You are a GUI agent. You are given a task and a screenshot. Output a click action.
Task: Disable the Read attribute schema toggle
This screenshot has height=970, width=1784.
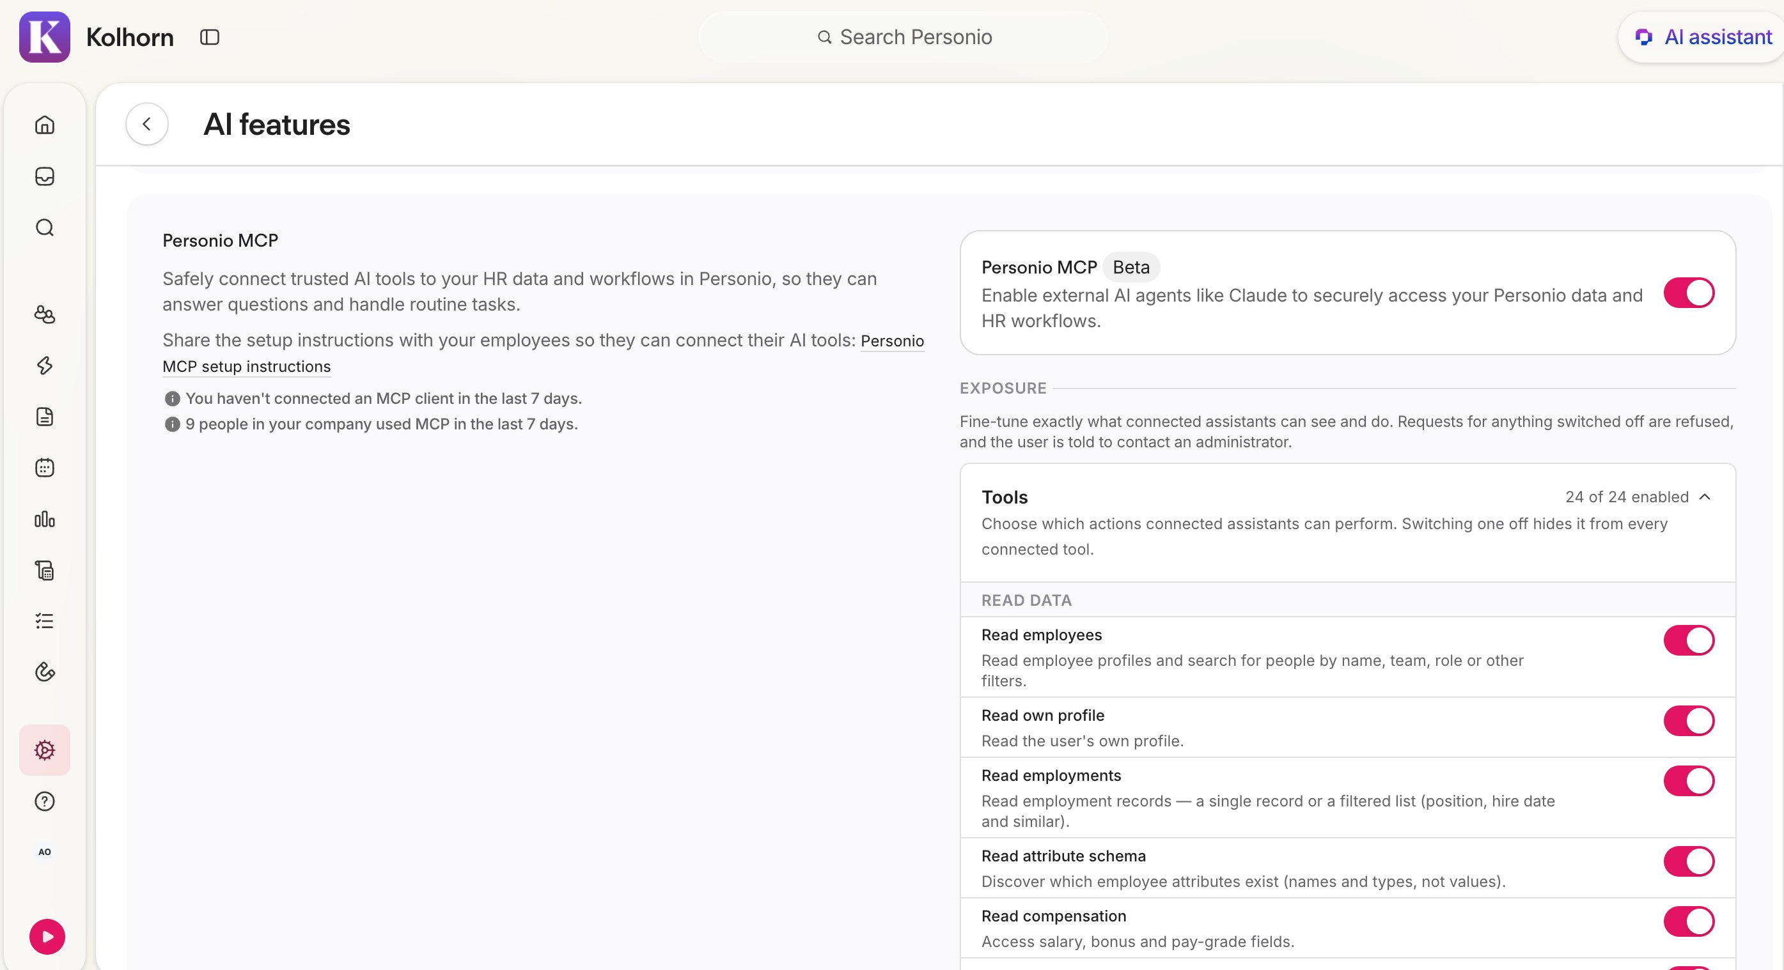click(1689, 861)
